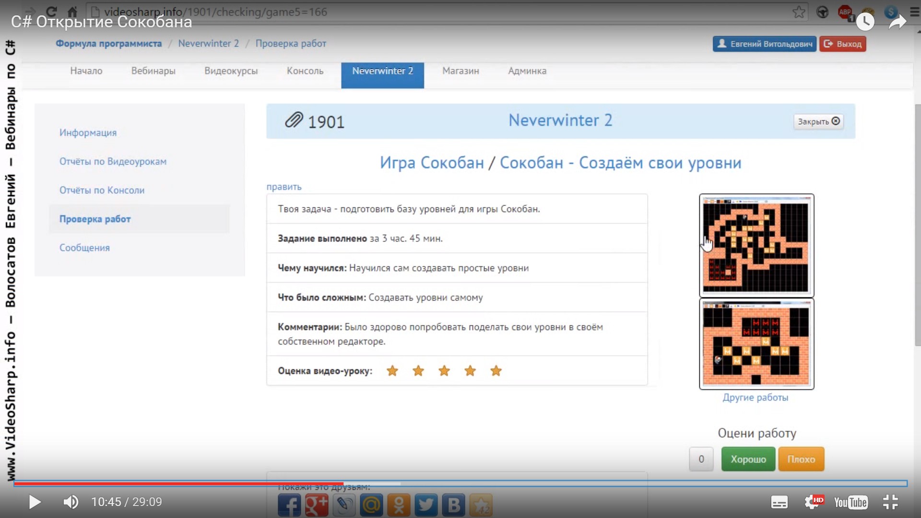This screenshot has height=518, width=921.
Task: Click the star bookmark share icon
Action: pyautogui.click(x=481, y=505)
